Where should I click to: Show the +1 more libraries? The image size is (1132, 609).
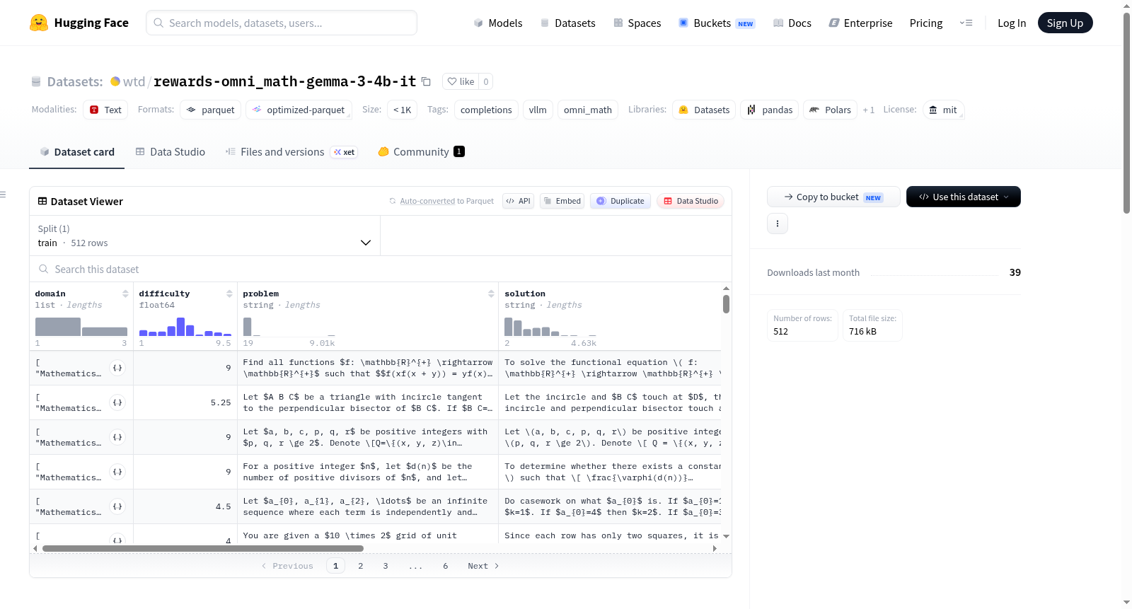pos(869,110)
